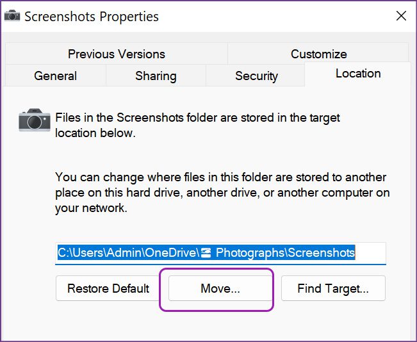Close the Screenshots Properties dialog
Image resolution: width=417 pixels, height=342 pixels.
[401, 16]
